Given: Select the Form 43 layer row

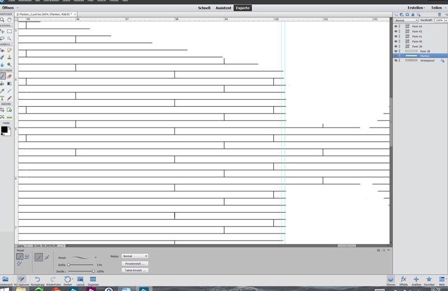Looking at the screenshot, I should (x=421, y=26).
